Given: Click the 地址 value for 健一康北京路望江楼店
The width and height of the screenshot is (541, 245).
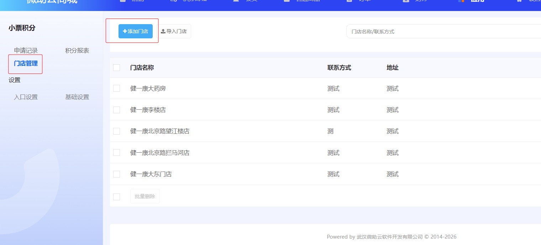Looking at the screenshot, I should pyautogui.click(x=393, y=131).
